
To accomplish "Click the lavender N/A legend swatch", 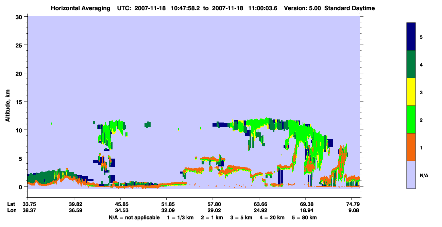I will (411, 175).
